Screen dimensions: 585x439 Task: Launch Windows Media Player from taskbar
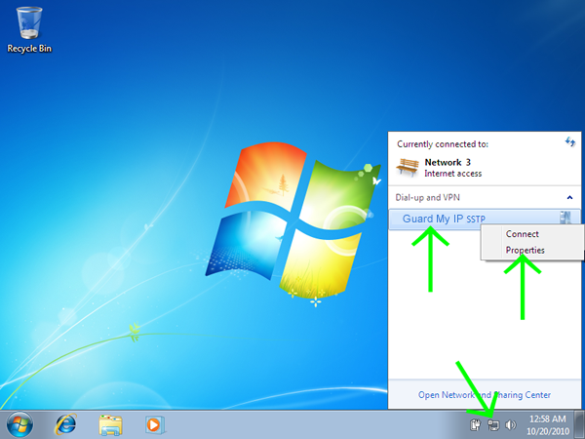155,424
